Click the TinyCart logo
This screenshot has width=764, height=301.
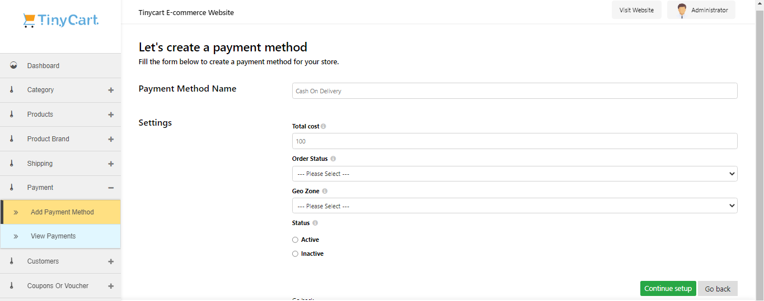coord(60,21)
